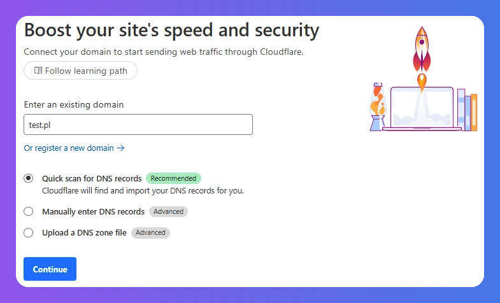Click the Advanced badge beside Manually enter DNS
Screen dimensions: 500x303
168,211
